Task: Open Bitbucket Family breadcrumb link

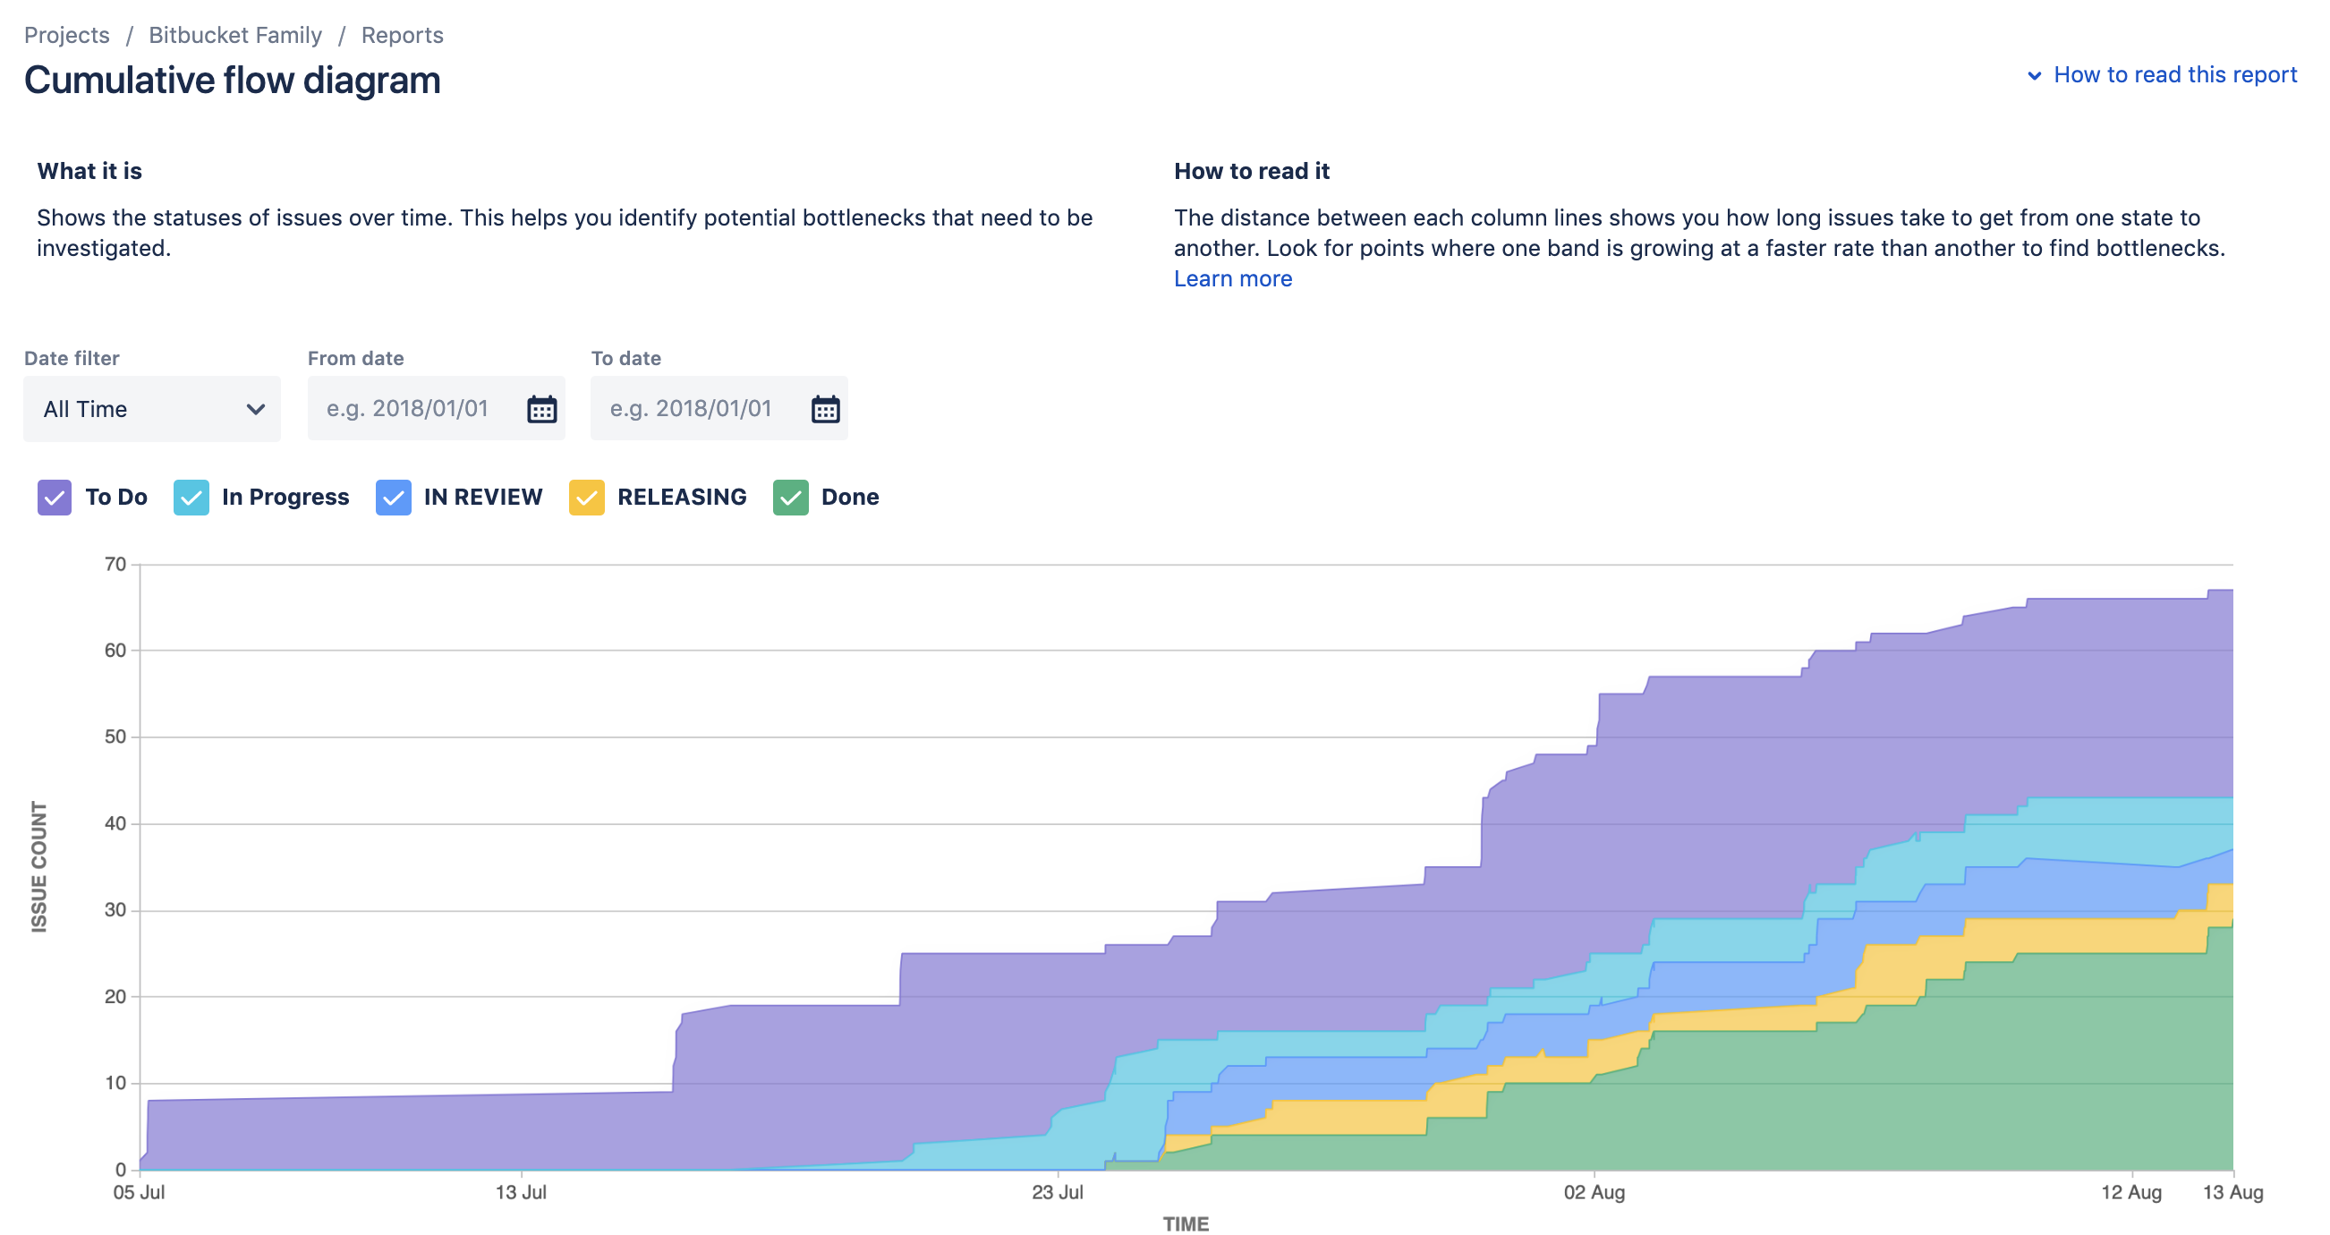Action: 235,35
